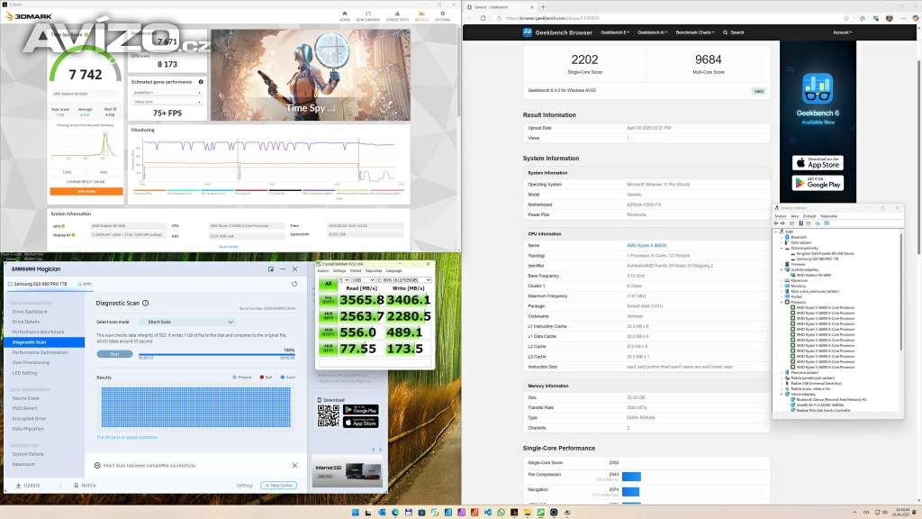The width and height of the screenshot is (922, 519).
Task: Click the All button in CrystalDiskMark
Action: (328, 284)
